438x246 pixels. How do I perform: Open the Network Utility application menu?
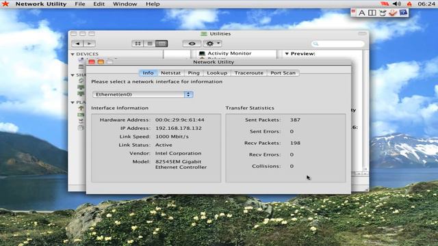(x=41, y=4)
